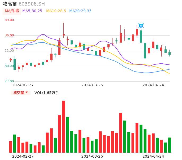
Task: Click the 2024-02-27 date label under price chart
Action: [x=23, y=85]
